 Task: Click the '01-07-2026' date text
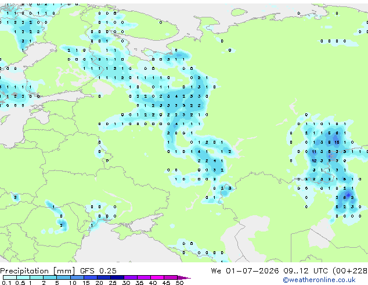coord(252,270)
